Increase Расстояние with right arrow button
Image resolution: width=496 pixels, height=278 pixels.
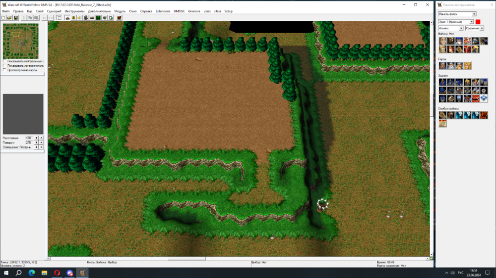click(x=41, y=138)
